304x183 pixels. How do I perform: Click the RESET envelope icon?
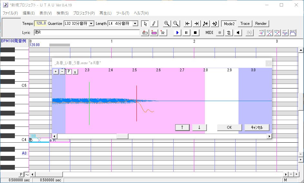coord(293,33)
